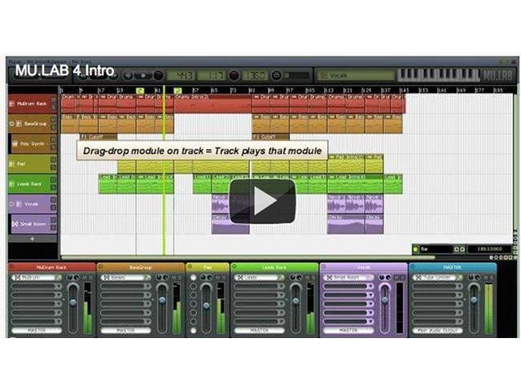521x391 pixels.
Task: Open the MuDrum module slot in mixer
Action: tap(33, 277)
